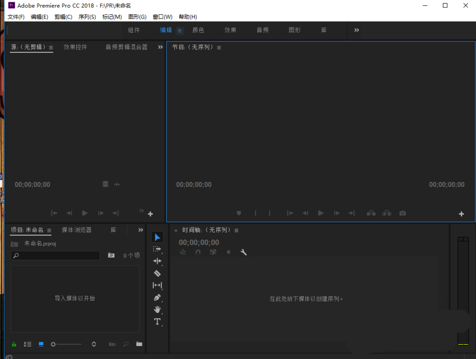Click Drag Audio Only icon in Source
This screenshot has height=359, width=476.
pyautogui.click(x=117, y=184)
